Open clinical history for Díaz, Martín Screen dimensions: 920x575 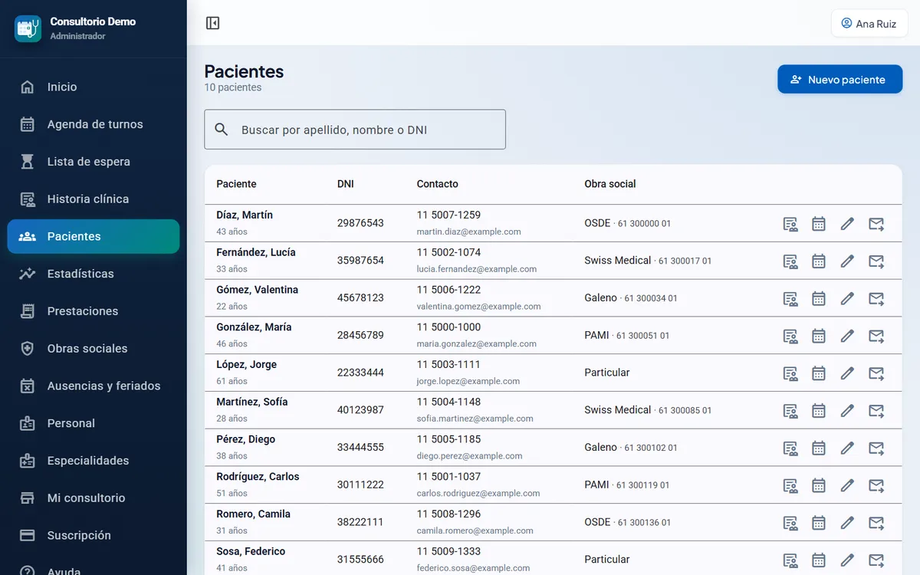click(x=790, y=224)
